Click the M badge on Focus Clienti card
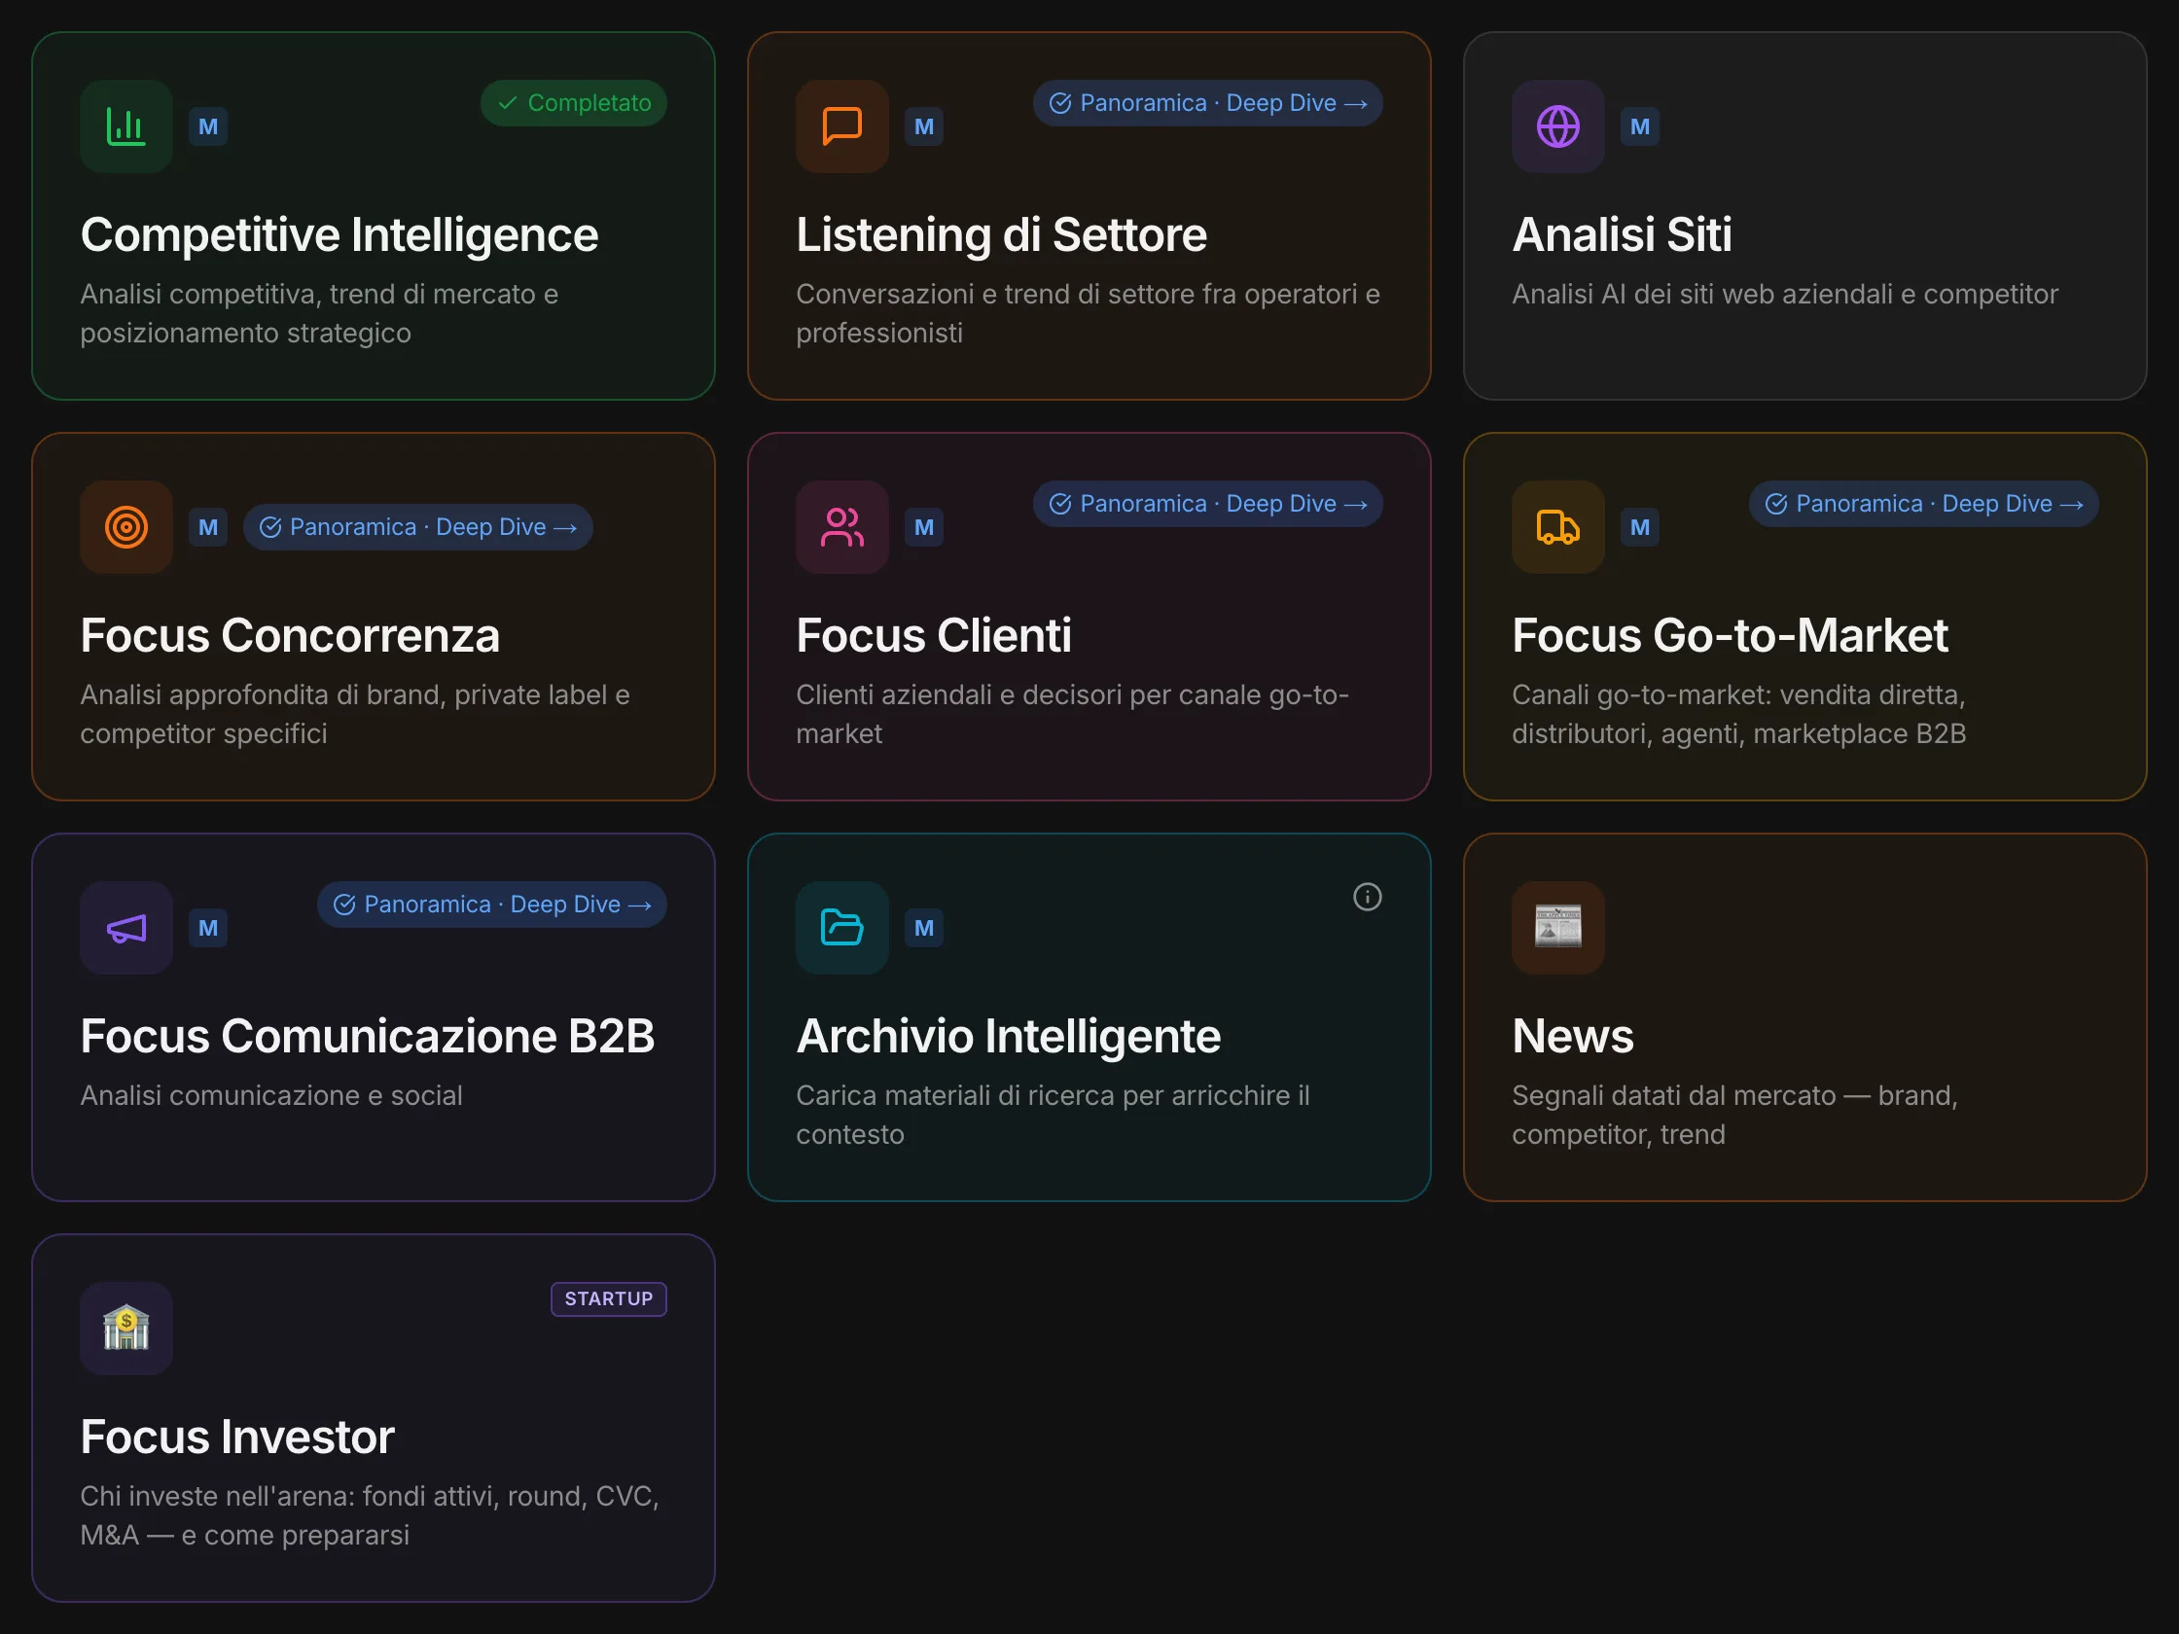 (x=924, y=527)
